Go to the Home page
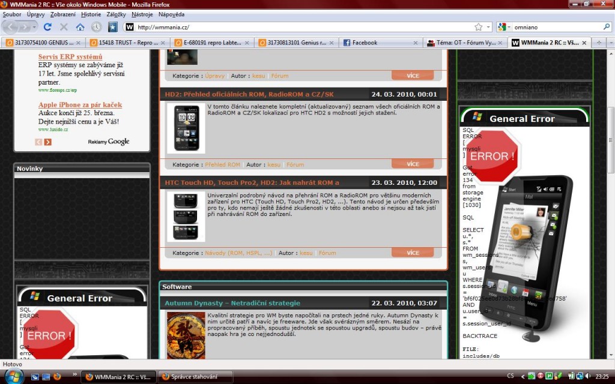Image resolution: width=615 pixels, height=384 pixels. 80,27
